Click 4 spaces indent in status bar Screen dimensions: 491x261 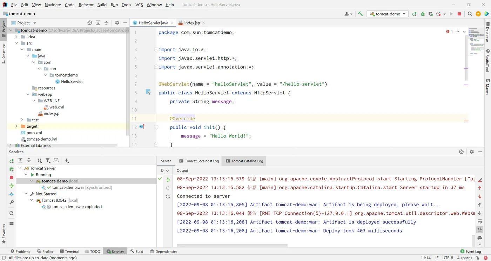[x=465, y=258]
